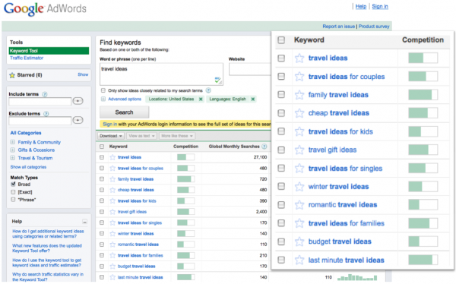This screenshot has height=284, width=456.
Task: Star 'family travel ideas' in enlarged panel
Action: [x=299, y=95]
